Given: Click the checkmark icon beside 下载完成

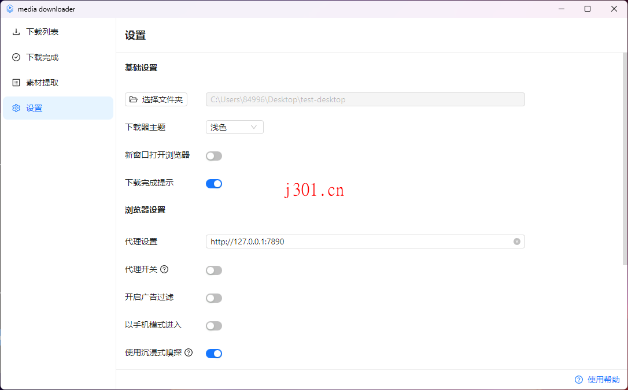Looking at the screenshot, I should tap(16, 57).
